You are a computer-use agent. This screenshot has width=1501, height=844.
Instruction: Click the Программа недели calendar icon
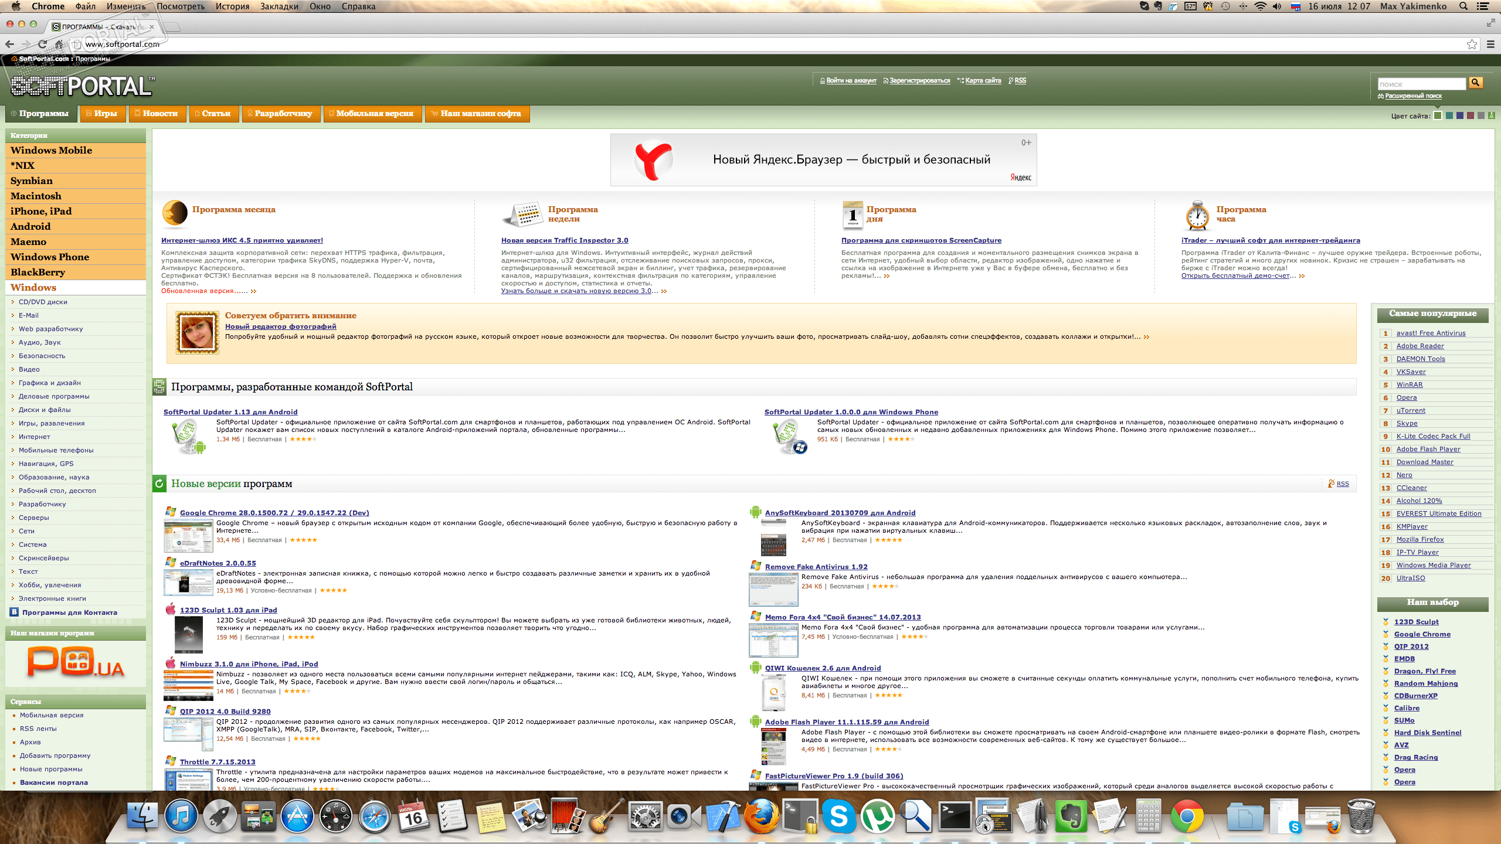point(522,215)
